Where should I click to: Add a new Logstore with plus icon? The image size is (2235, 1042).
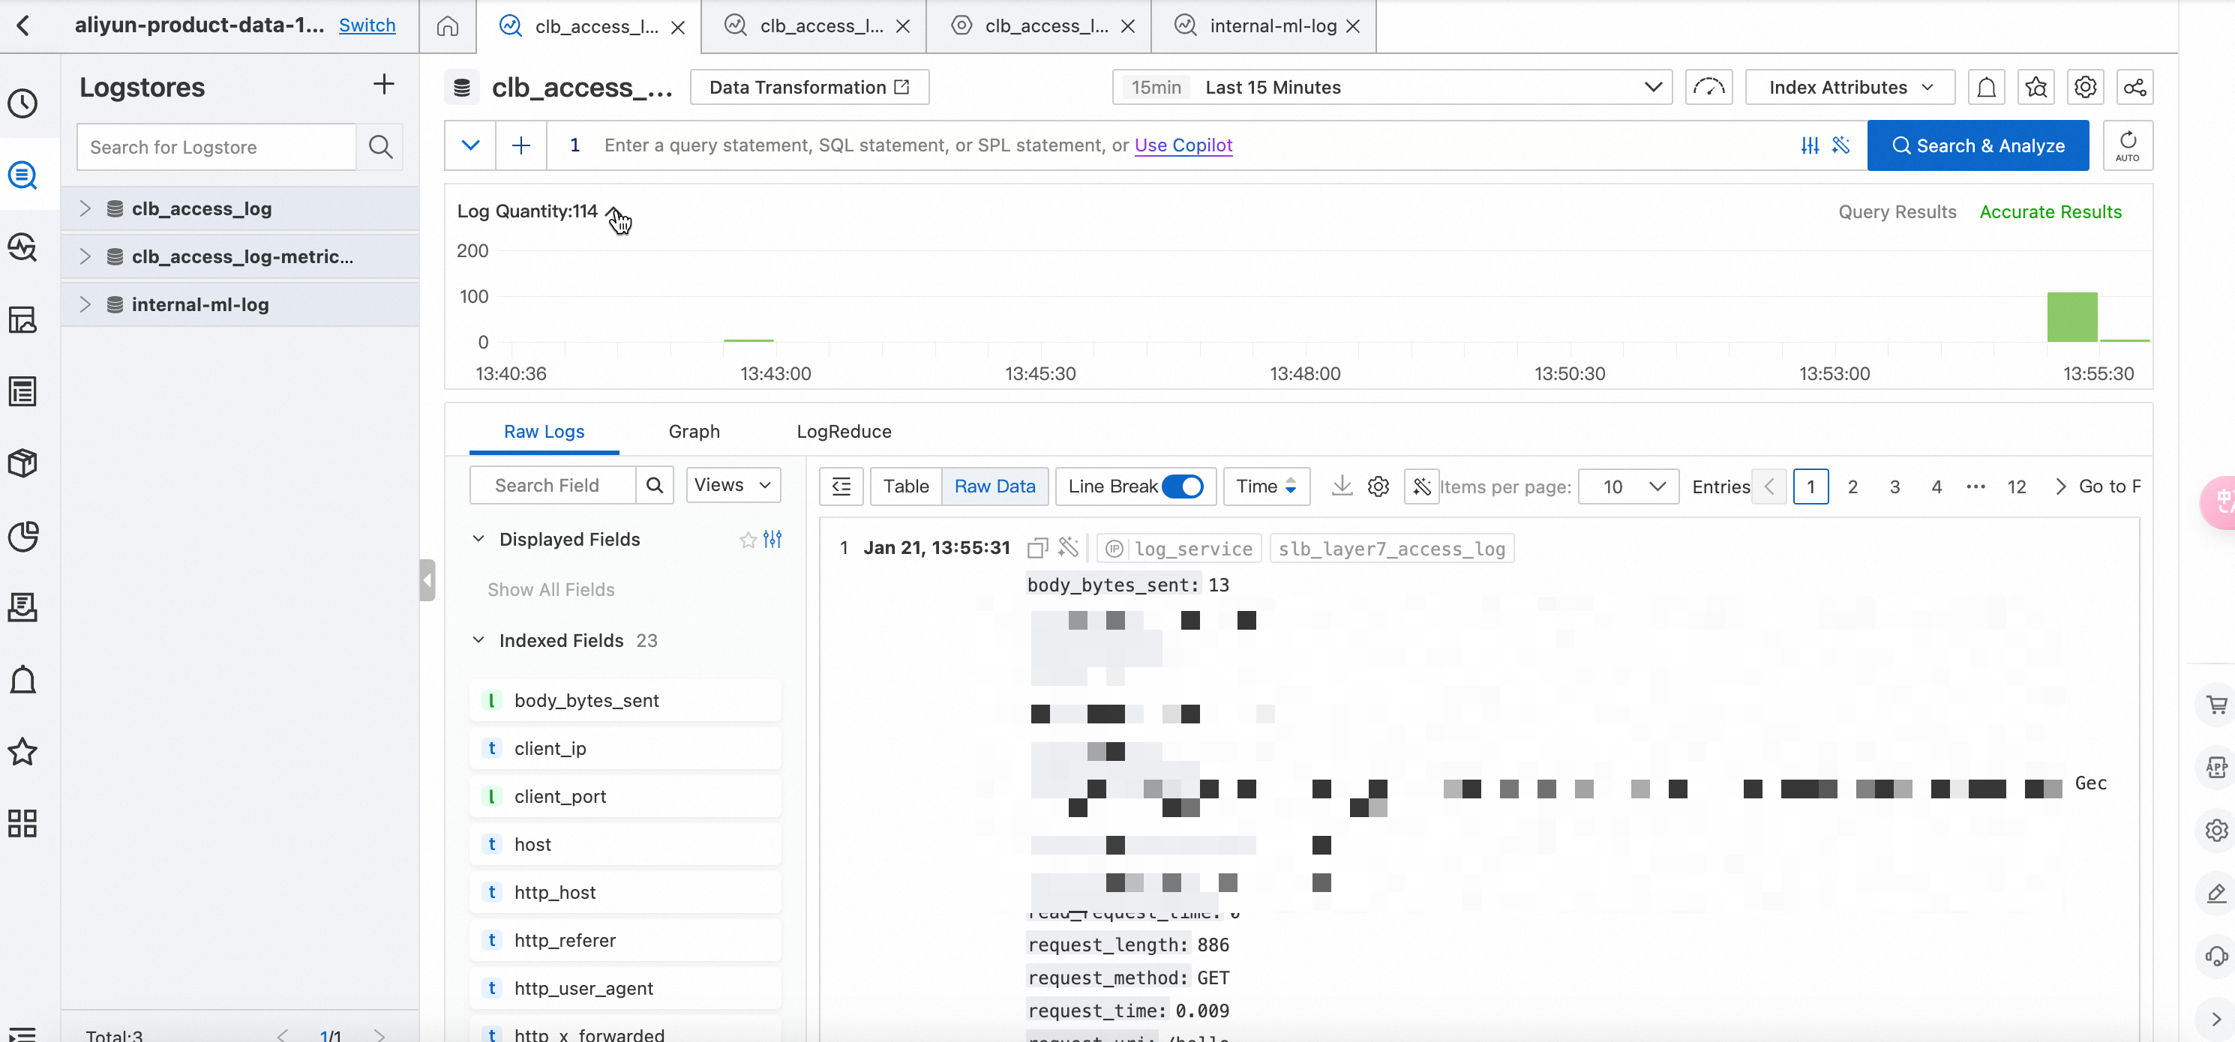point(382,85)
